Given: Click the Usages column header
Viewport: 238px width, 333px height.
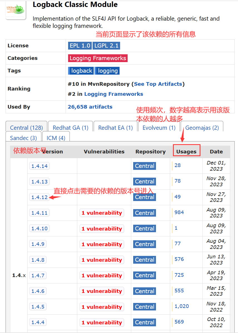Looking at the screenshot, I should 186,152.
